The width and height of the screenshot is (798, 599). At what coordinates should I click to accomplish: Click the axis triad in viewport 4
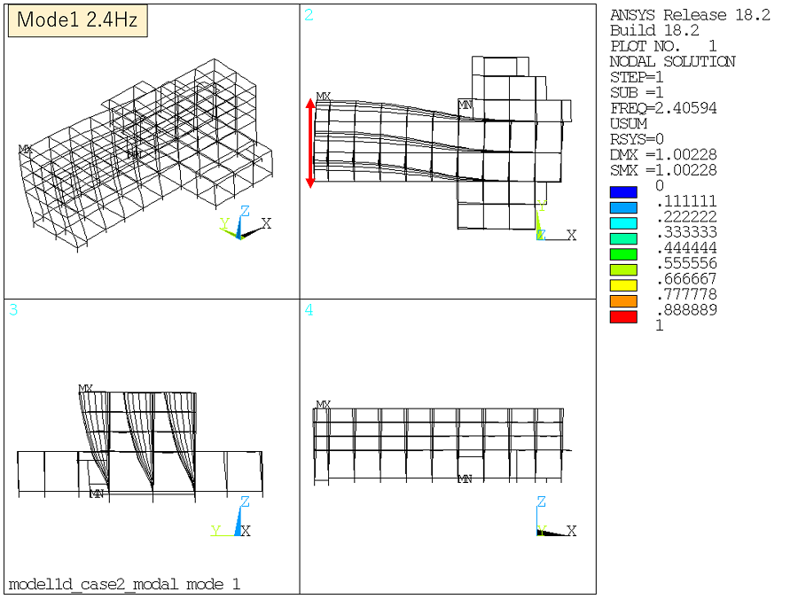pyautogui.click(x=550, y=522)
